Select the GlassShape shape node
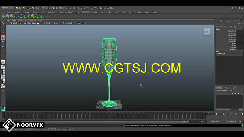Viewport: 244px width, 137px height. click(221, 54)
